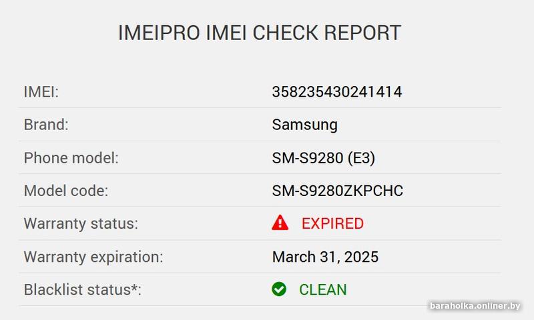Screen dimensions: 534x320
Task: Click the red warranty warning triangle icon
Action: pyautogui.click(x=280, y=223)
